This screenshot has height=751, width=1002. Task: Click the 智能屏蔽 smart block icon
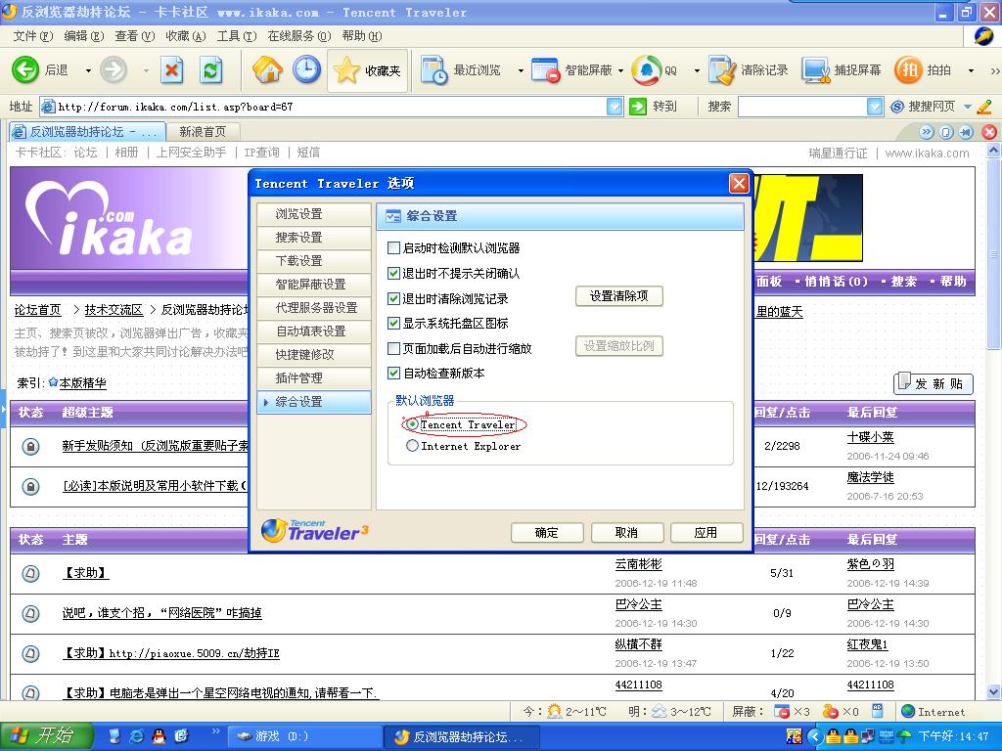546,70
